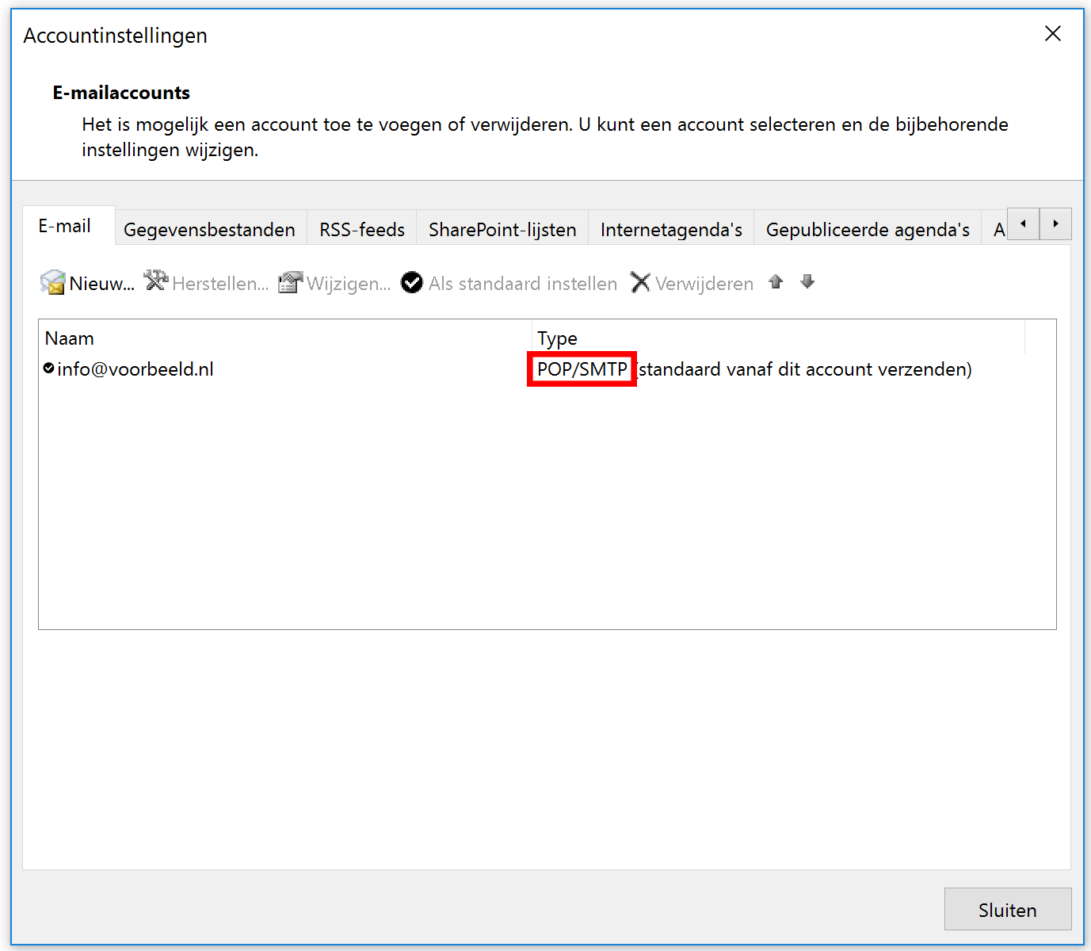Click the Wijzigen account icon

(x=290, y=282)
